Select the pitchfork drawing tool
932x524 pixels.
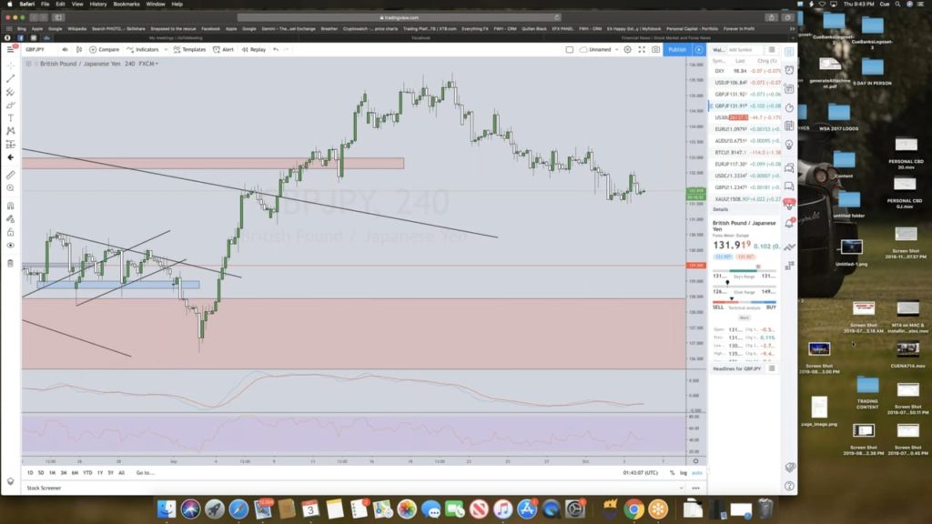11,92
